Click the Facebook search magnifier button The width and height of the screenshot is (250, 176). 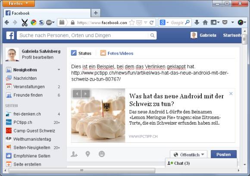coord(153,35)
